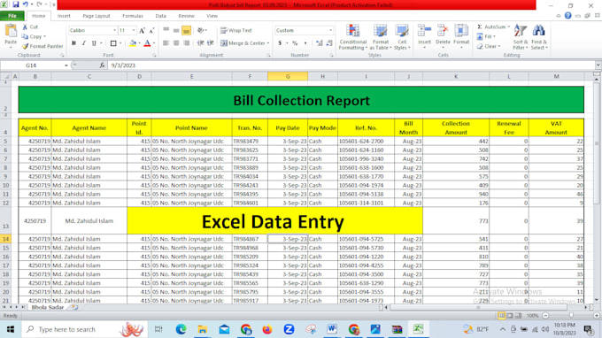The height and width of the screenshot is (338, 602).
Task: Click Decrease Indent icon
Action: point(200,43)
